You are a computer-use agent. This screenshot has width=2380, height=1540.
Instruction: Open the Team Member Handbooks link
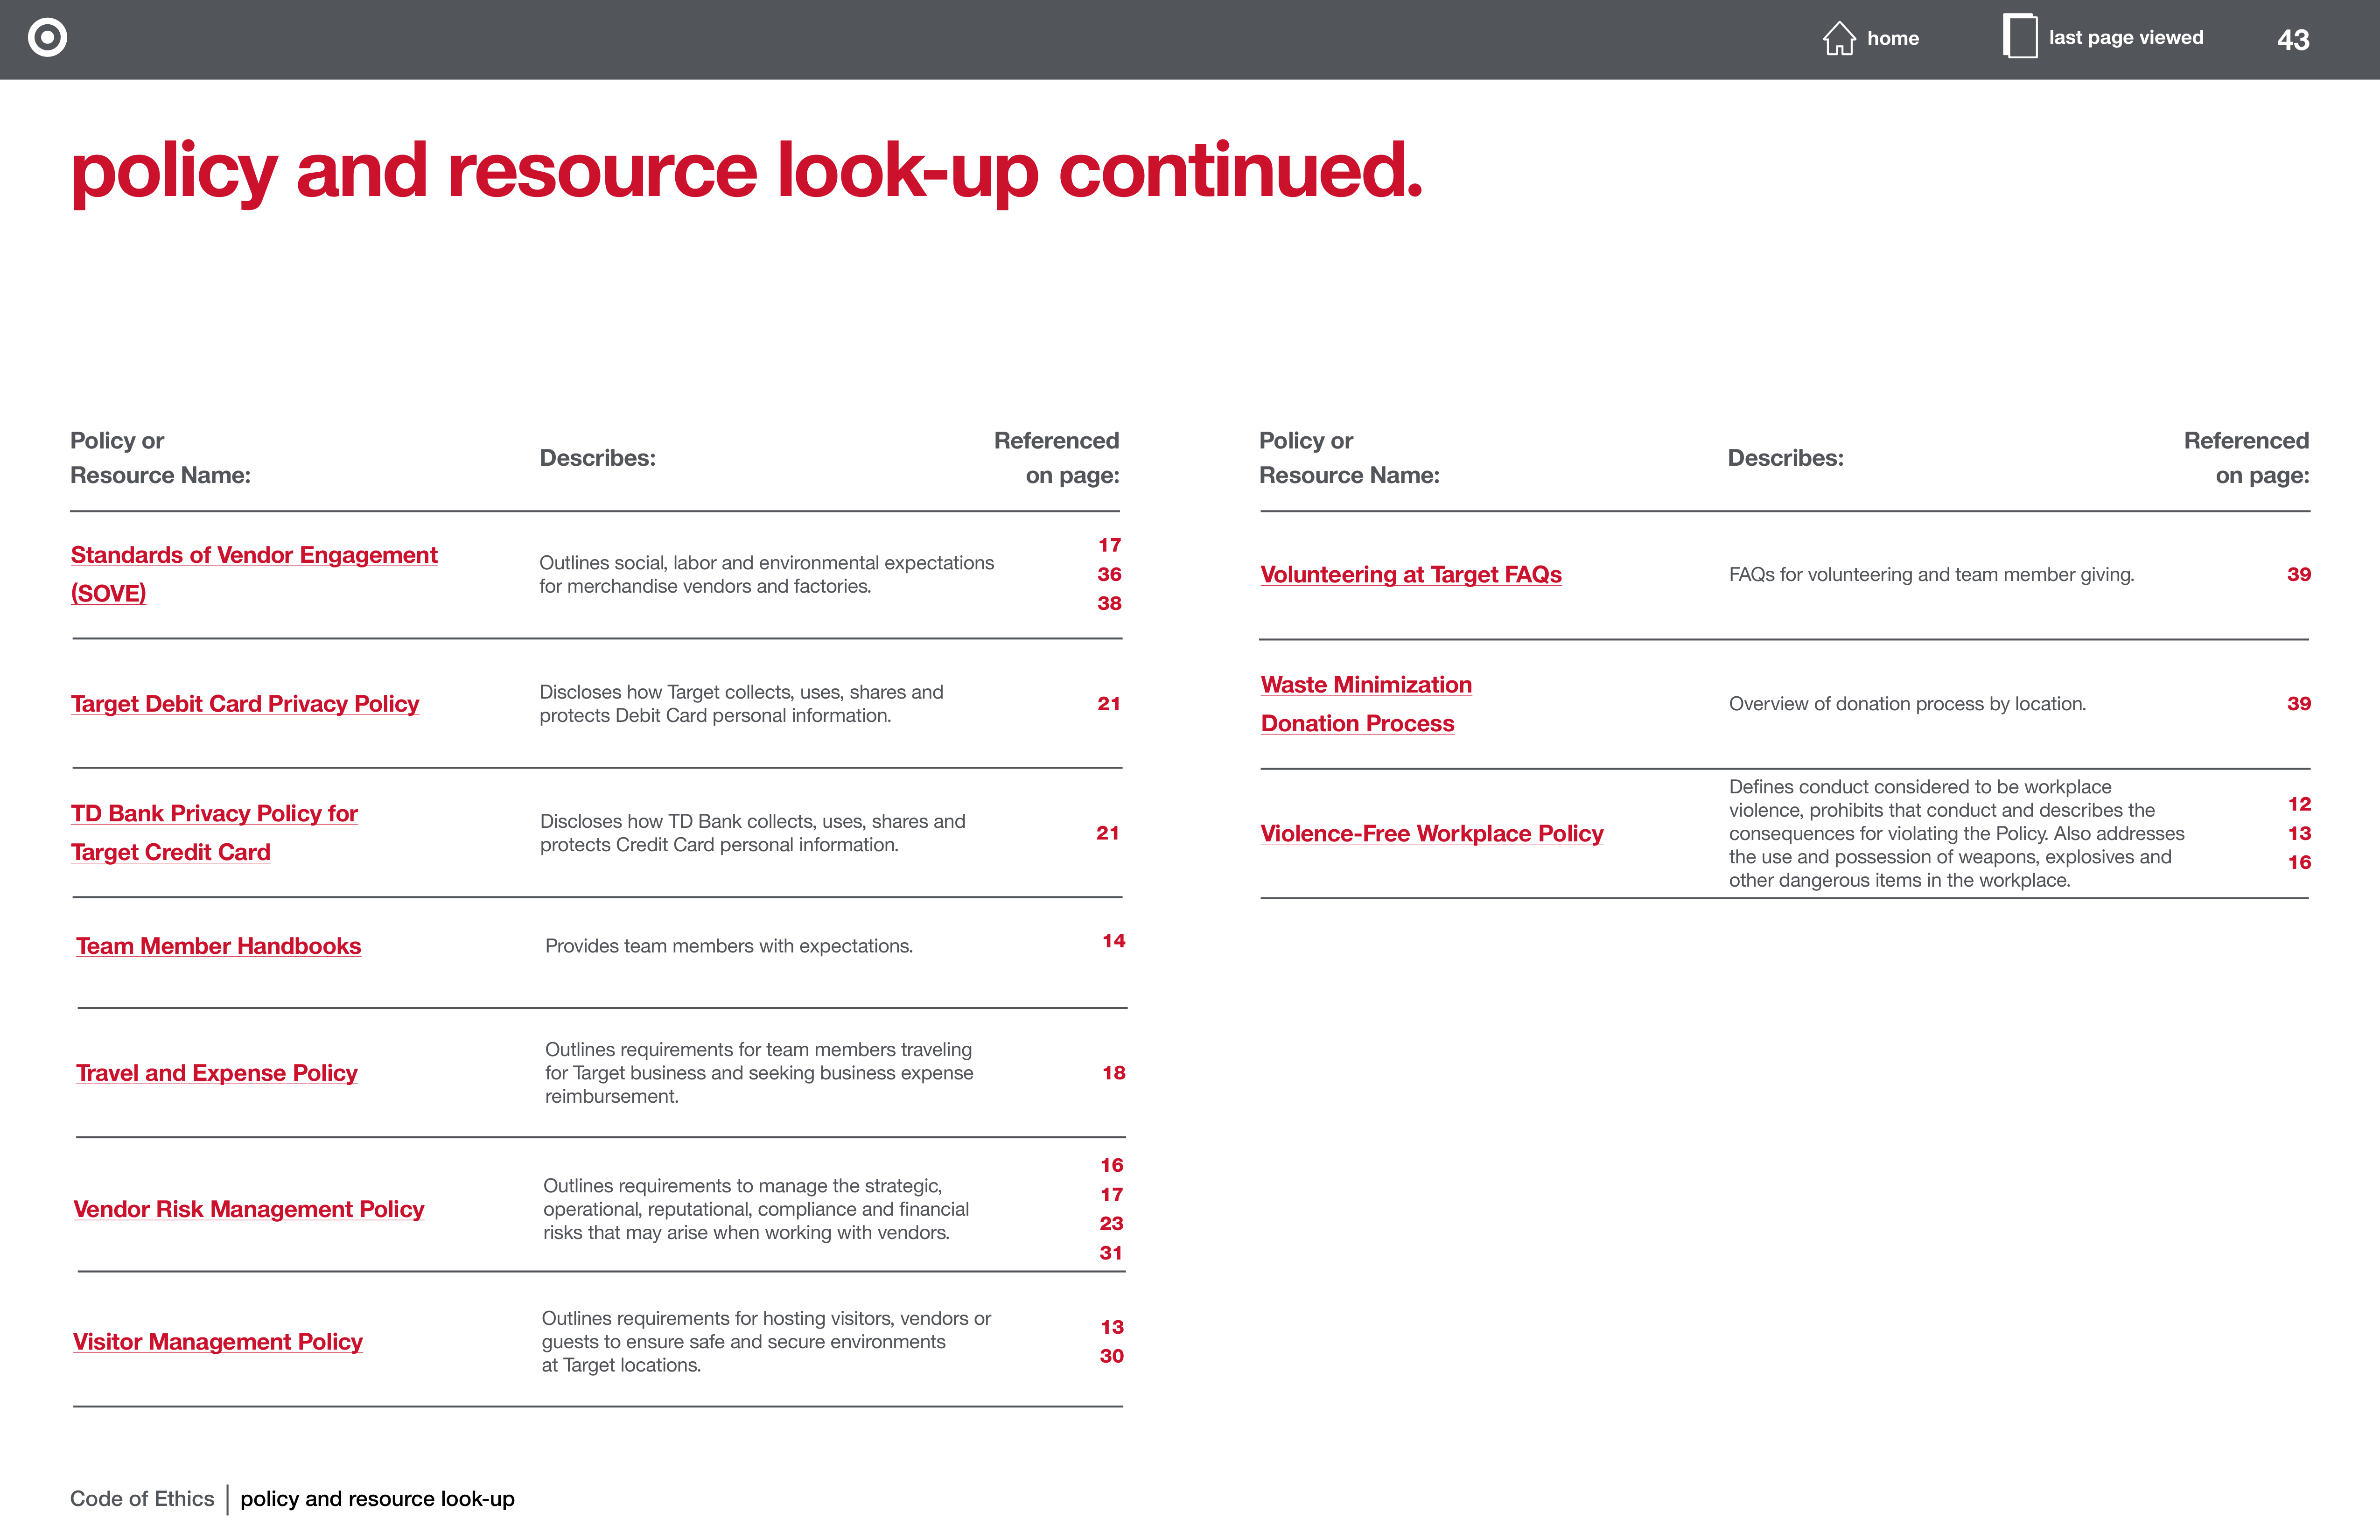pos(218,946)
